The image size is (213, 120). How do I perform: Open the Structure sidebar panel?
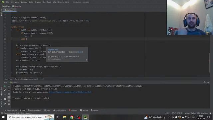[2, 102]
